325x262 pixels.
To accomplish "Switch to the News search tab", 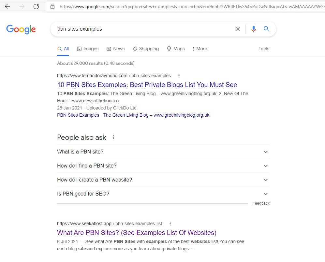I will click(x=115, y=49).
